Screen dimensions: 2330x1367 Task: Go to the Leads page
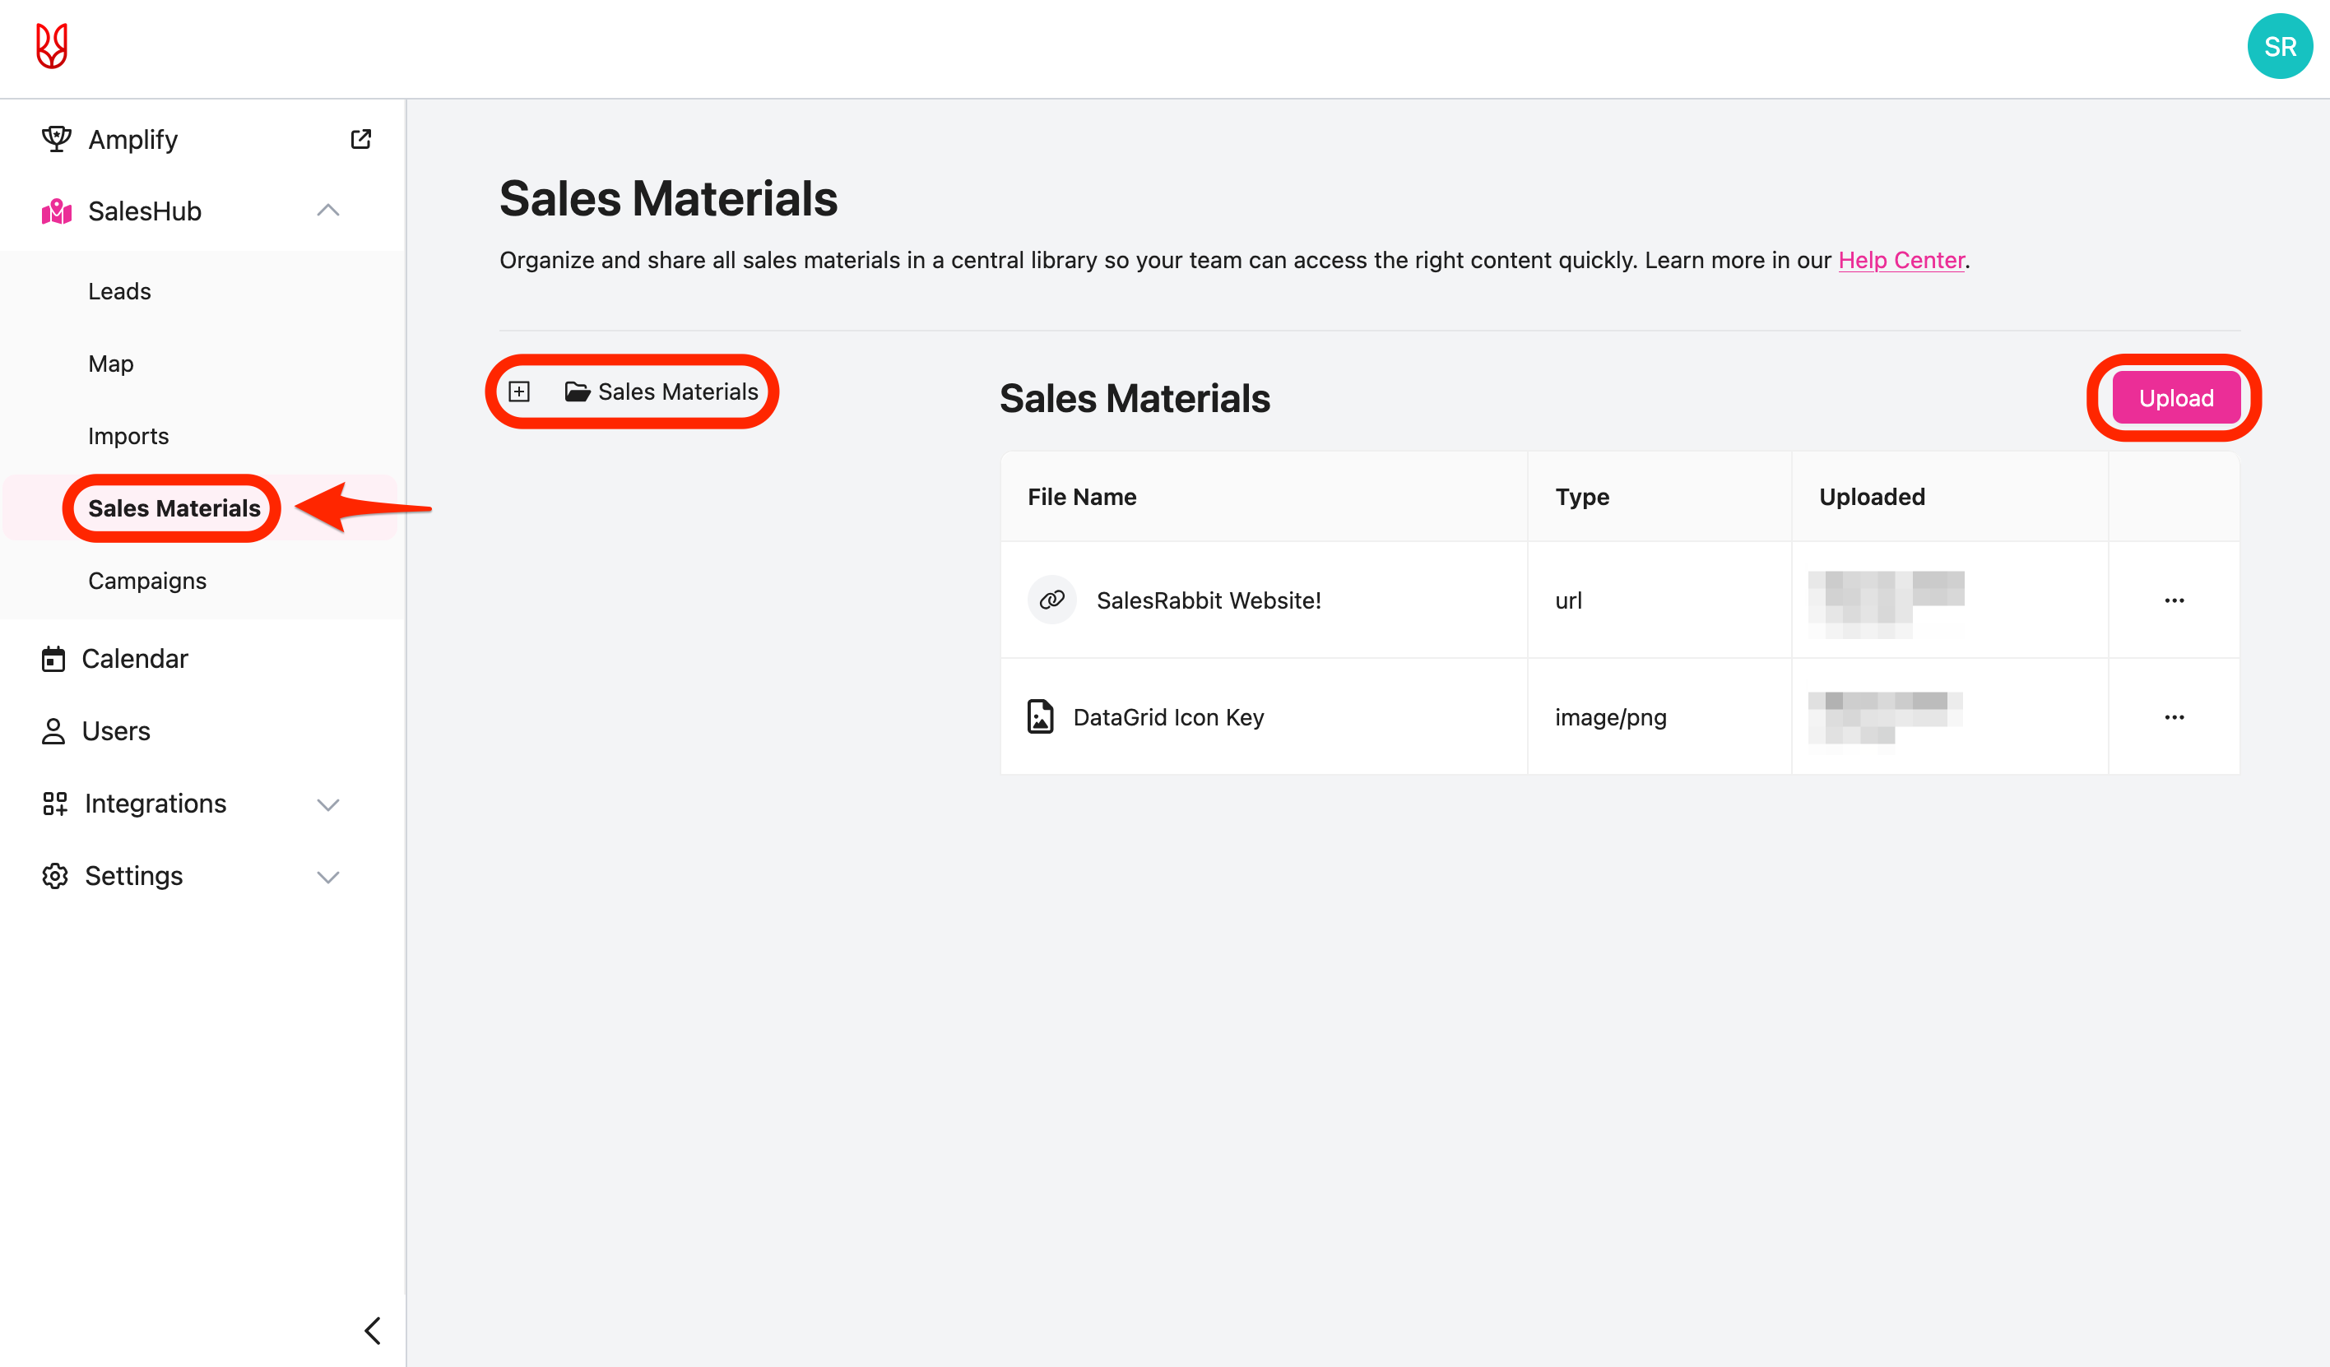pyautogui.click(x=119, y=291)
